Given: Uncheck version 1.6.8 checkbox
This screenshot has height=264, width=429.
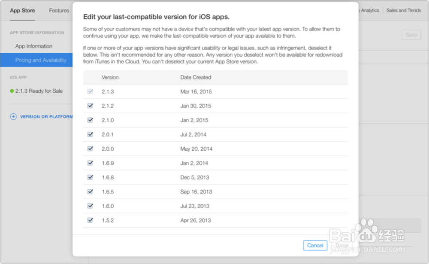Looking at the screenshot, I should tap(90, 177).
